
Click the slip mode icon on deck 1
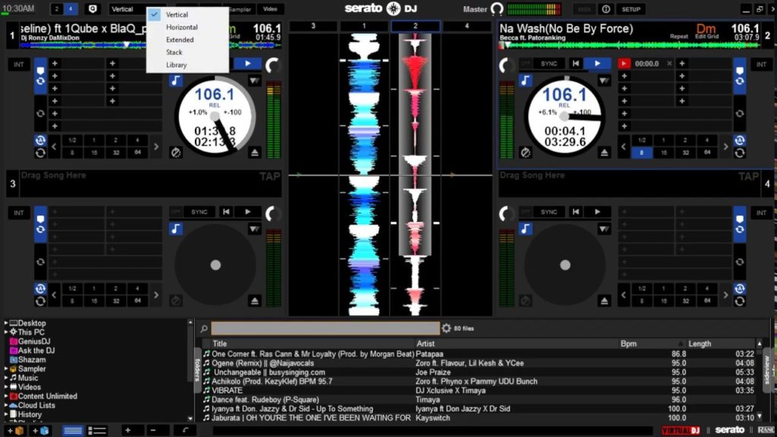[x=176, y=152]
